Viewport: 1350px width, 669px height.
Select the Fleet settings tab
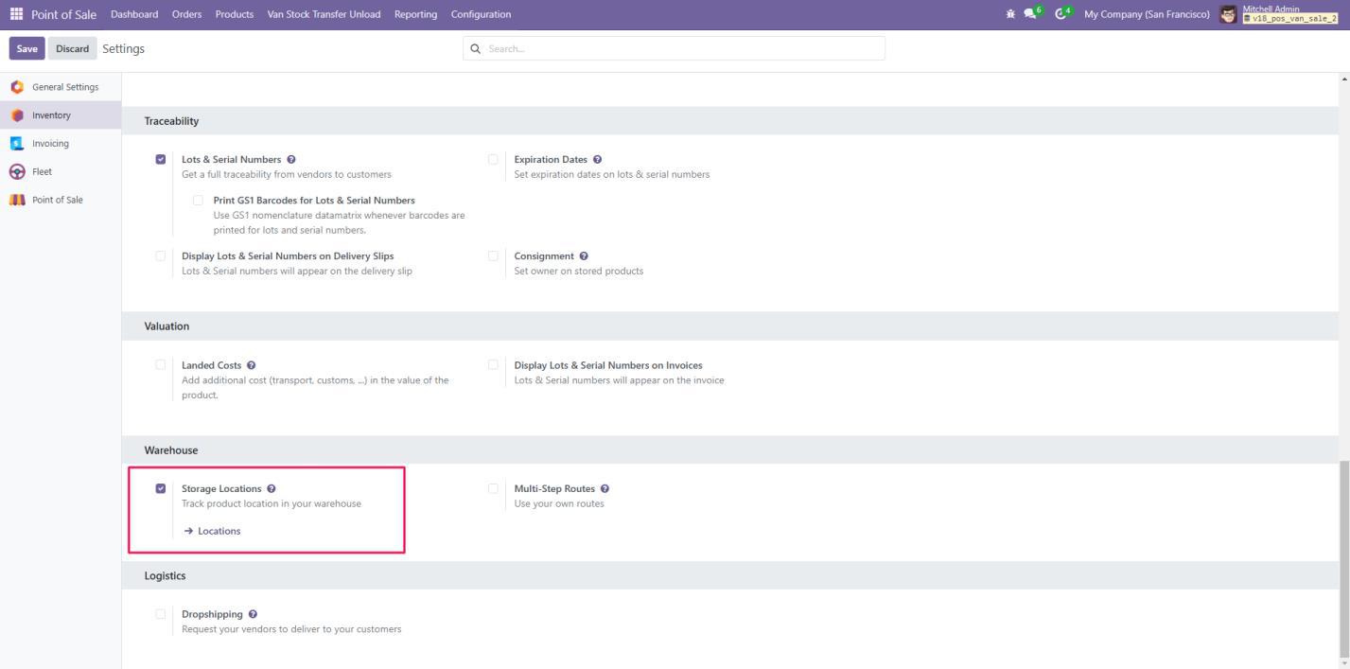[x=42, y=172]
